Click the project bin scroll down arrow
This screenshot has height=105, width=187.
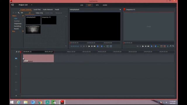(x=66, y=46)
